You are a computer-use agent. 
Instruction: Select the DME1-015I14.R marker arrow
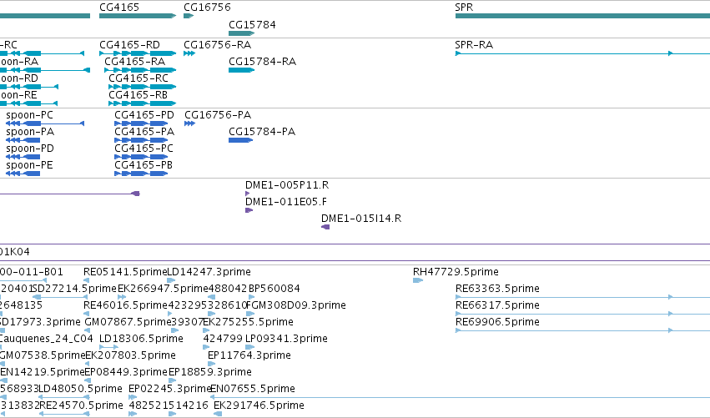(325, 227)
